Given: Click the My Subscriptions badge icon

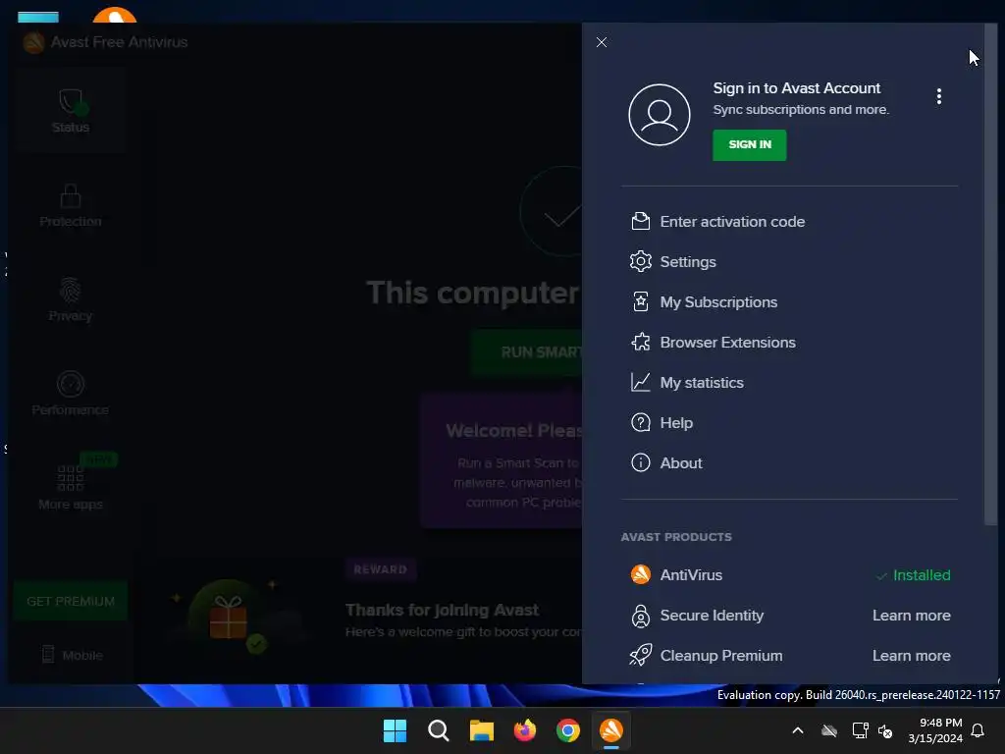Looking at the screenshot, I should 640,302.
